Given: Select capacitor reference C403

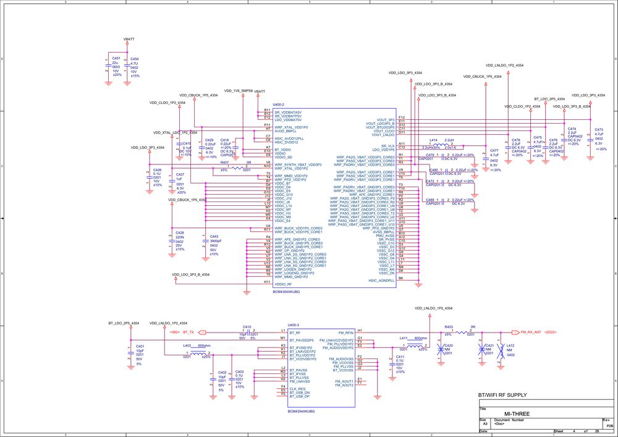Looking at the screenshot, I should pyautogui.click(x=240, y=372).
